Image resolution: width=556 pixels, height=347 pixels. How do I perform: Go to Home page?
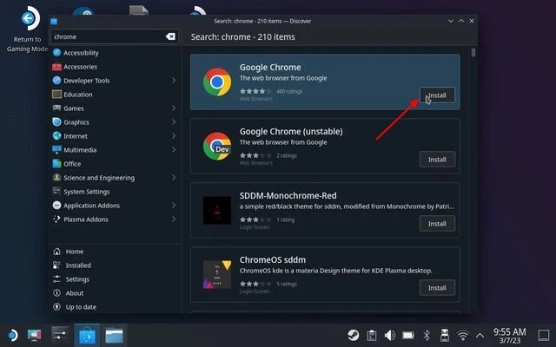pyautogui.click(x=114, y=252)
